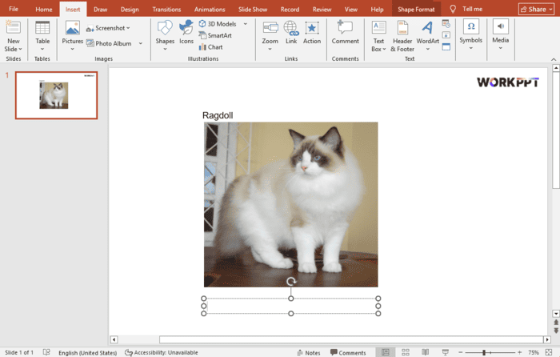Click the Slide Number icon
The image size is (560, 357).
[x=446, y=35]
